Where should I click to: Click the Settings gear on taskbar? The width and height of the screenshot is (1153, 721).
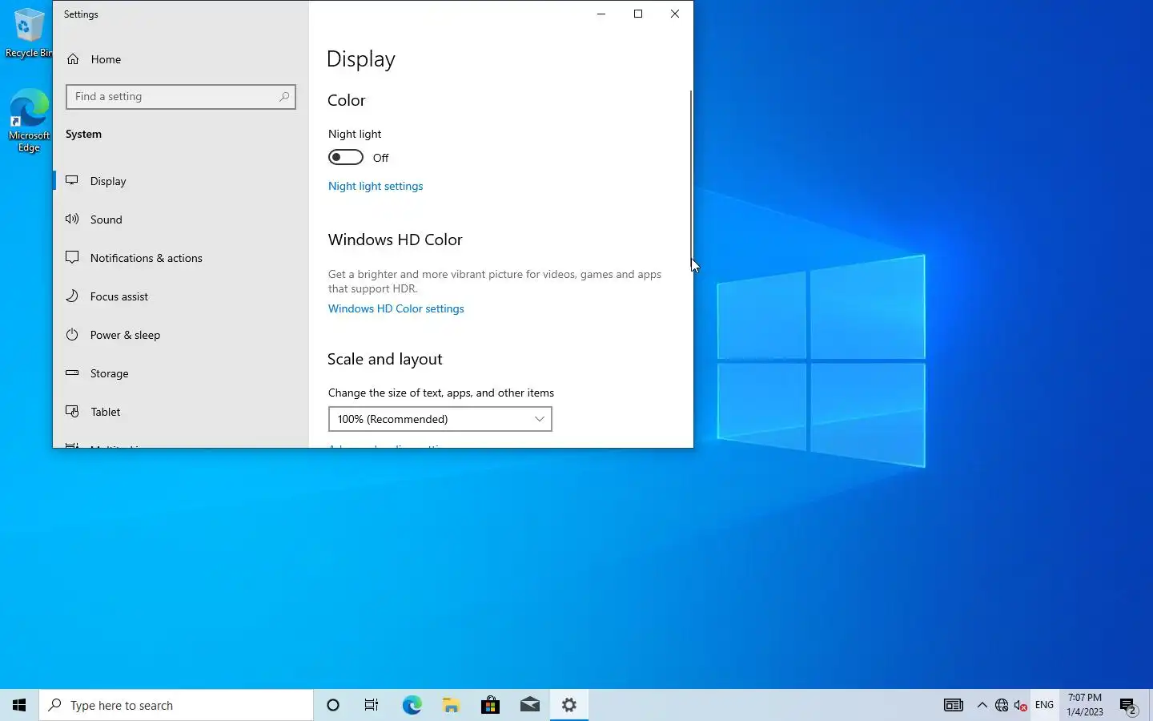point(569,705)
